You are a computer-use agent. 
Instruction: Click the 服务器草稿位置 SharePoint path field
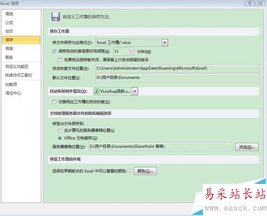tap(160, 146)
